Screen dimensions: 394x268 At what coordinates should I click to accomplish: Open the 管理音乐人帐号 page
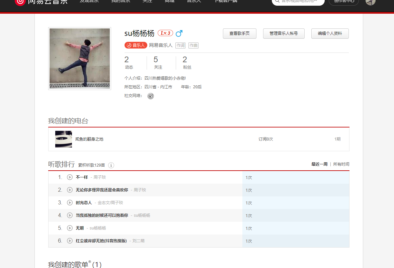tap(284, 33)
